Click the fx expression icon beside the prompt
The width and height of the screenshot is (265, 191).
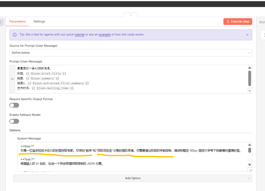tap(12, 79)
